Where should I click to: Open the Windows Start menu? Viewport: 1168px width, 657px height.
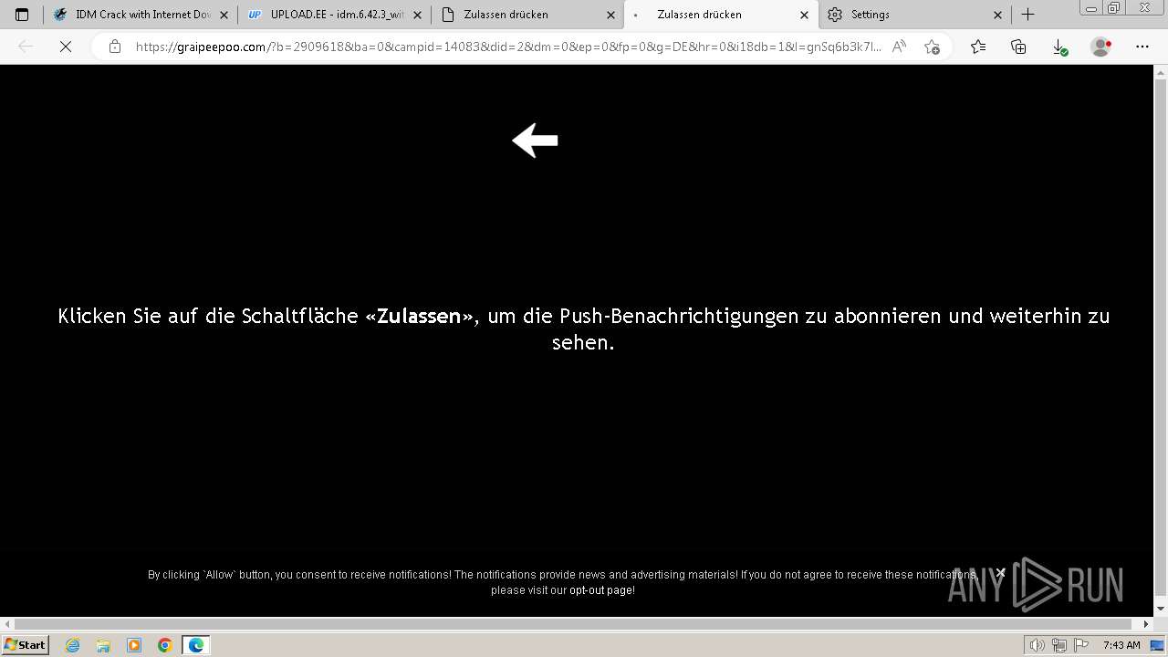26,645
